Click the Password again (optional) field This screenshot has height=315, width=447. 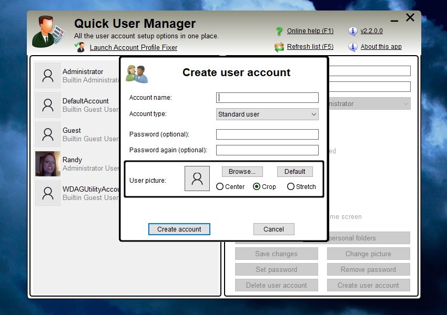click(x=267, y=150)
